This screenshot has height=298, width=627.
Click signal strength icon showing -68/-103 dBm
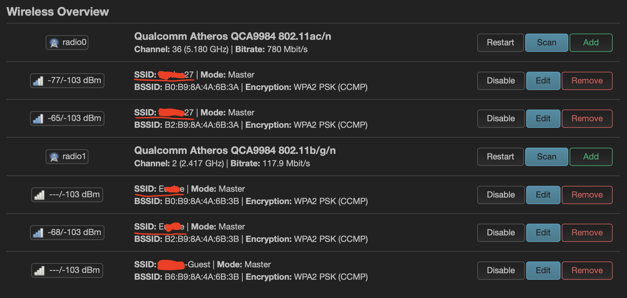38,232
